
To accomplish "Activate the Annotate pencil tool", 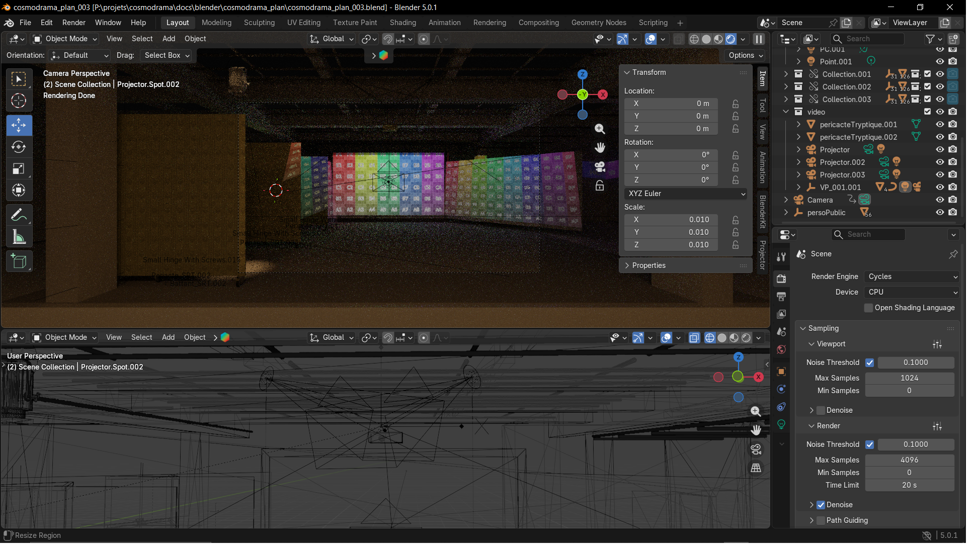I will pos(19,215).
